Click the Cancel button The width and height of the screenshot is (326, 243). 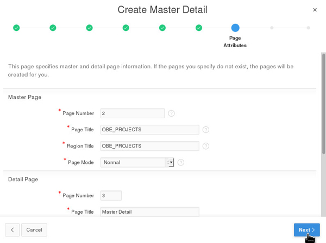pos(34,230)
